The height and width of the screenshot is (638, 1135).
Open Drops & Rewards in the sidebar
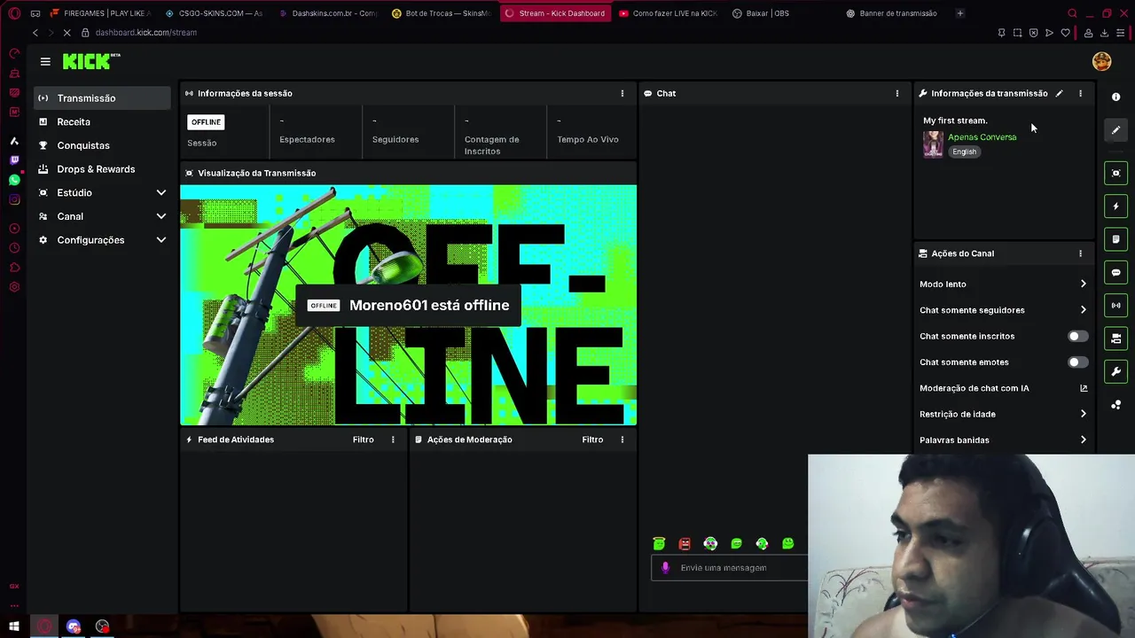(102, 169)
